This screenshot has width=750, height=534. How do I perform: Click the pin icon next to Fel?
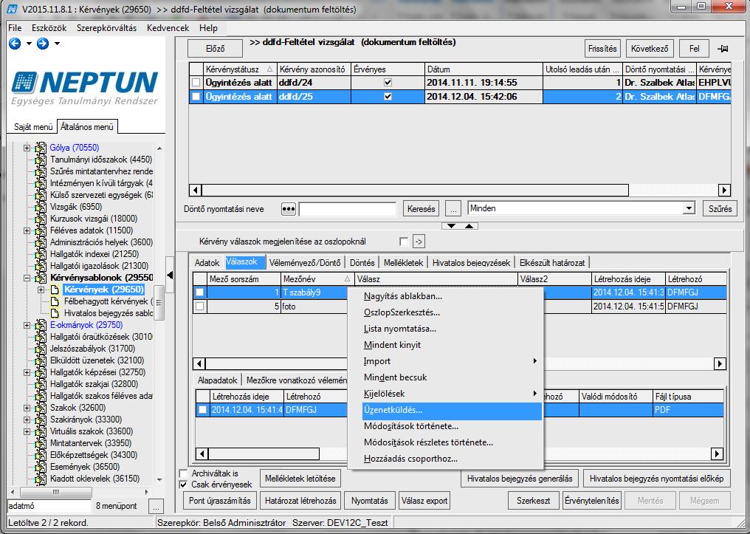pyautogui.click(x=722, y=49)
